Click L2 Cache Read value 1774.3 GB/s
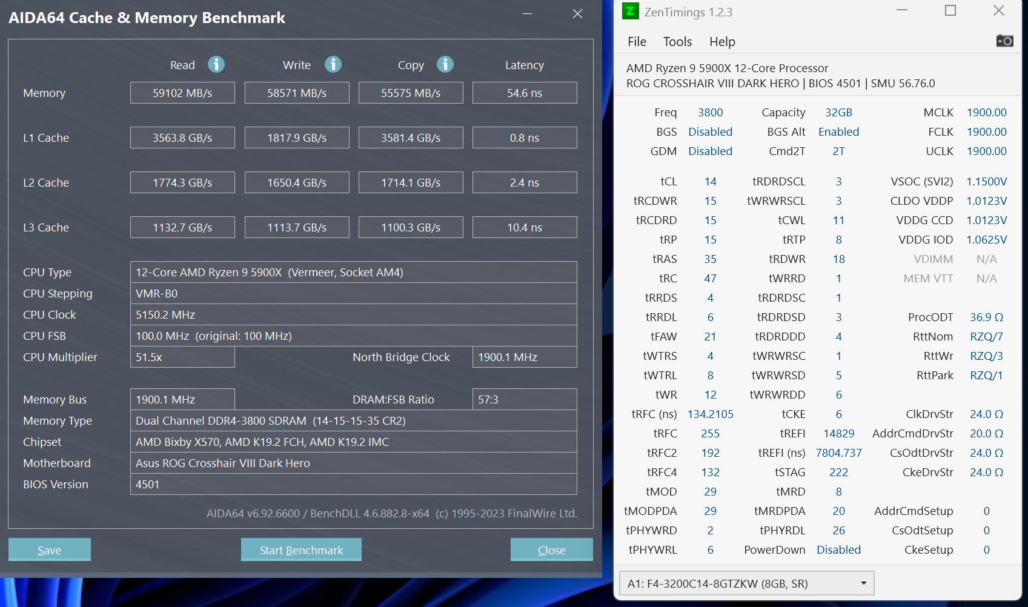The height and width of the screenshot is (607, 1028). click(x=182, y=182)
